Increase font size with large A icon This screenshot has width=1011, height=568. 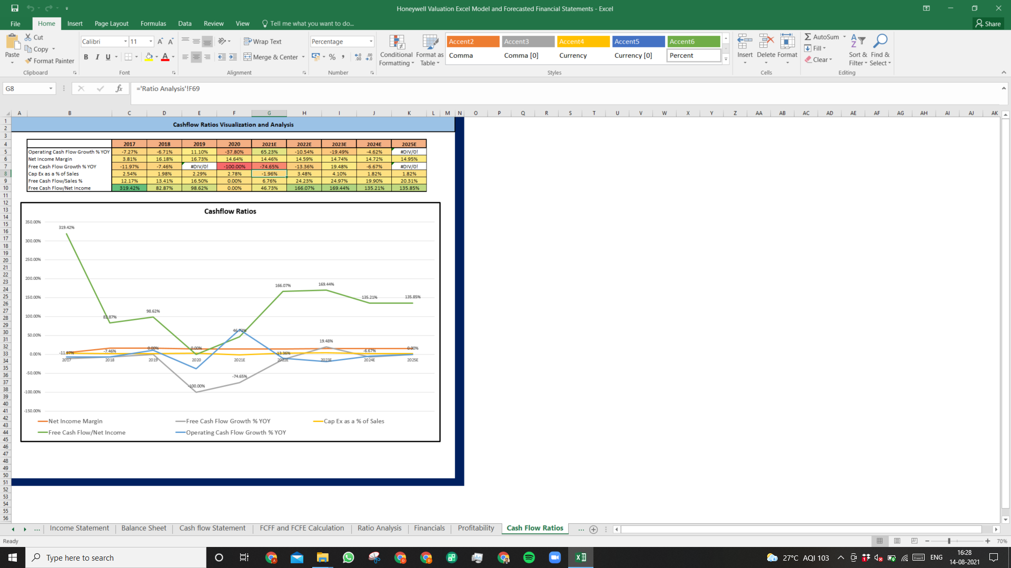(x=160, y=41)
